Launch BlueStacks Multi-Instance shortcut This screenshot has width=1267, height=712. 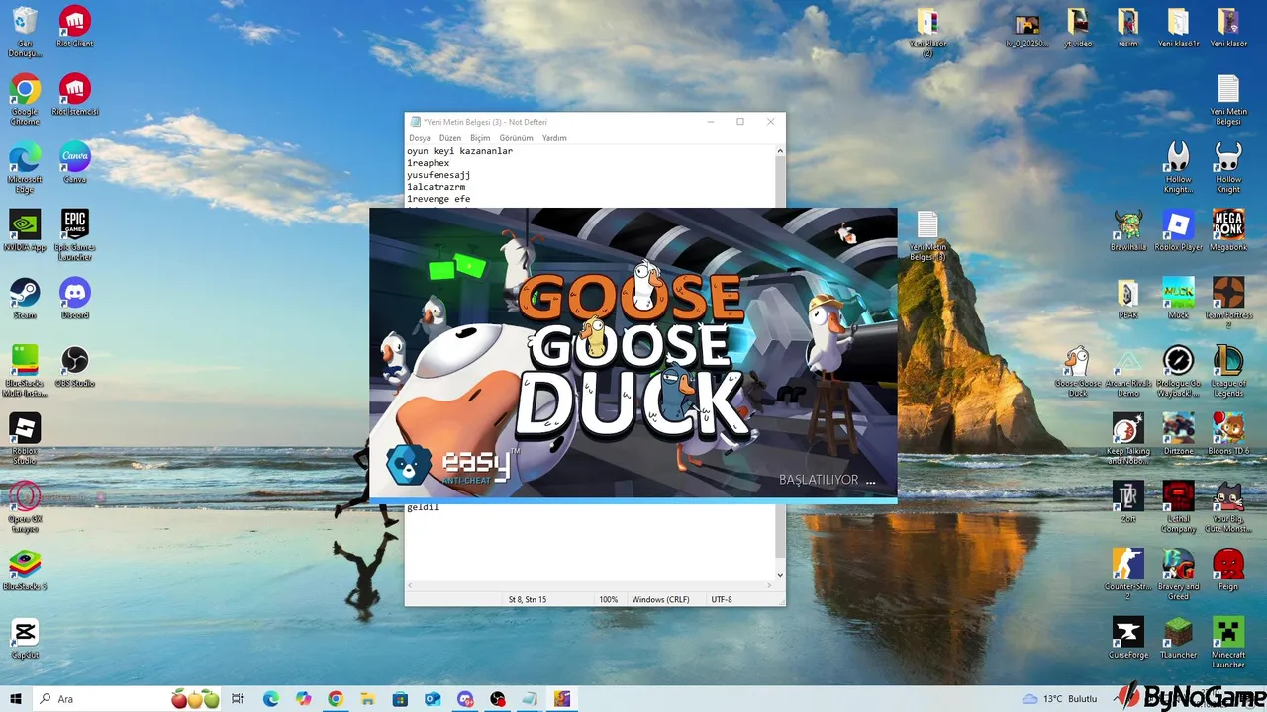(25, 371)
